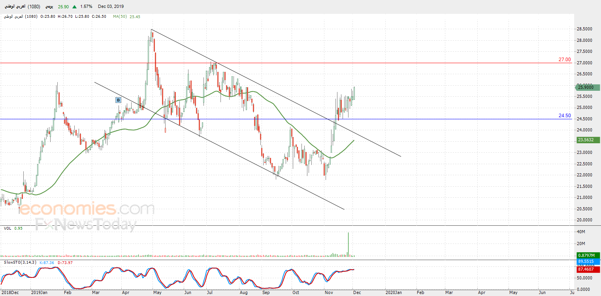
Task: Click the 20M volume axis label
Action: [x=581, y=244]
